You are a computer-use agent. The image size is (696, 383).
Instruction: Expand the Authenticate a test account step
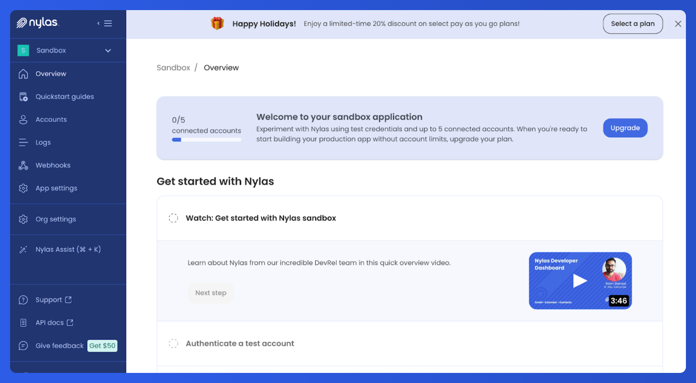[410, 344]
